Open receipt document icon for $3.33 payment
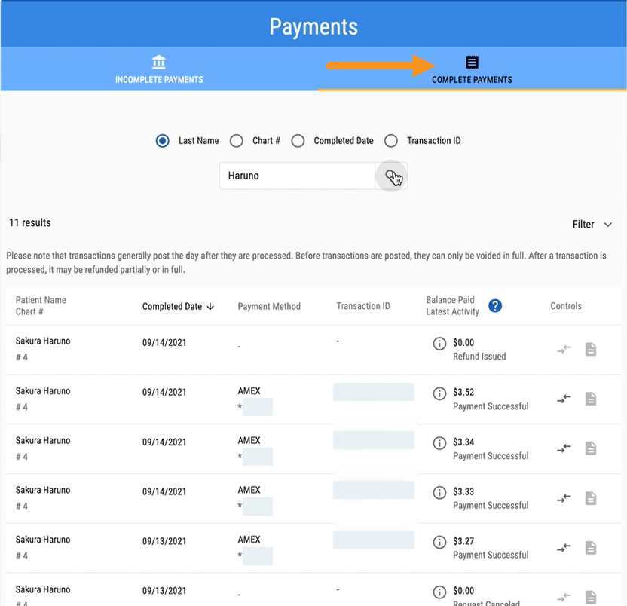 point(591,498)
